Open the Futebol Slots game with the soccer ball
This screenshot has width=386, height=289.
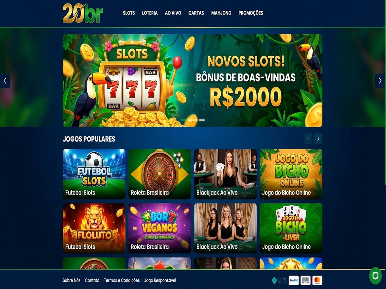click(x=94, y=174)
